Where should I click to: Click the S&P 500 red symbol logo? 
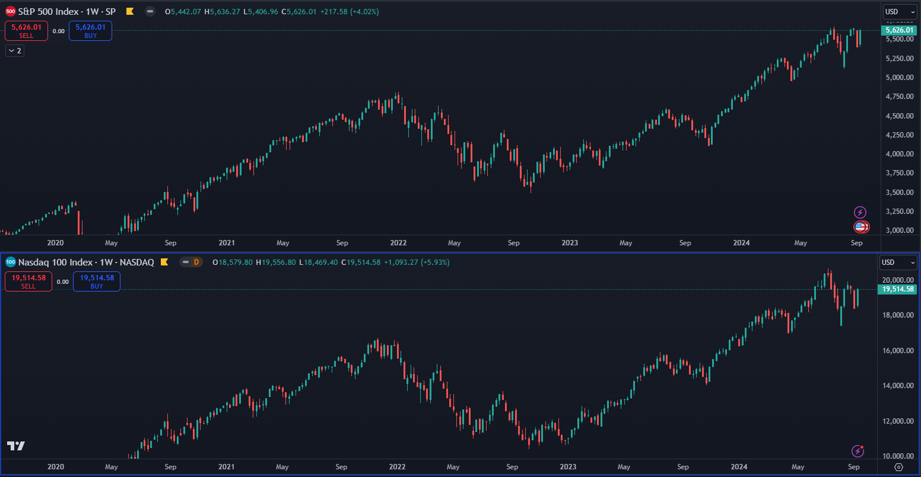11,11
